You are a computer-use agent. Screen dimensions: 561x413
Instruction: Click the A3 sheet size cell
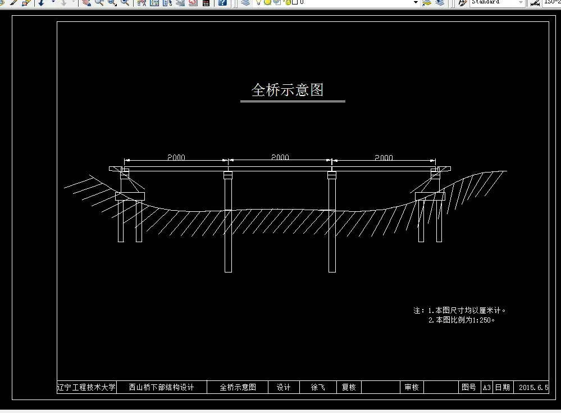pyautogui.click(x=486, y=387)
